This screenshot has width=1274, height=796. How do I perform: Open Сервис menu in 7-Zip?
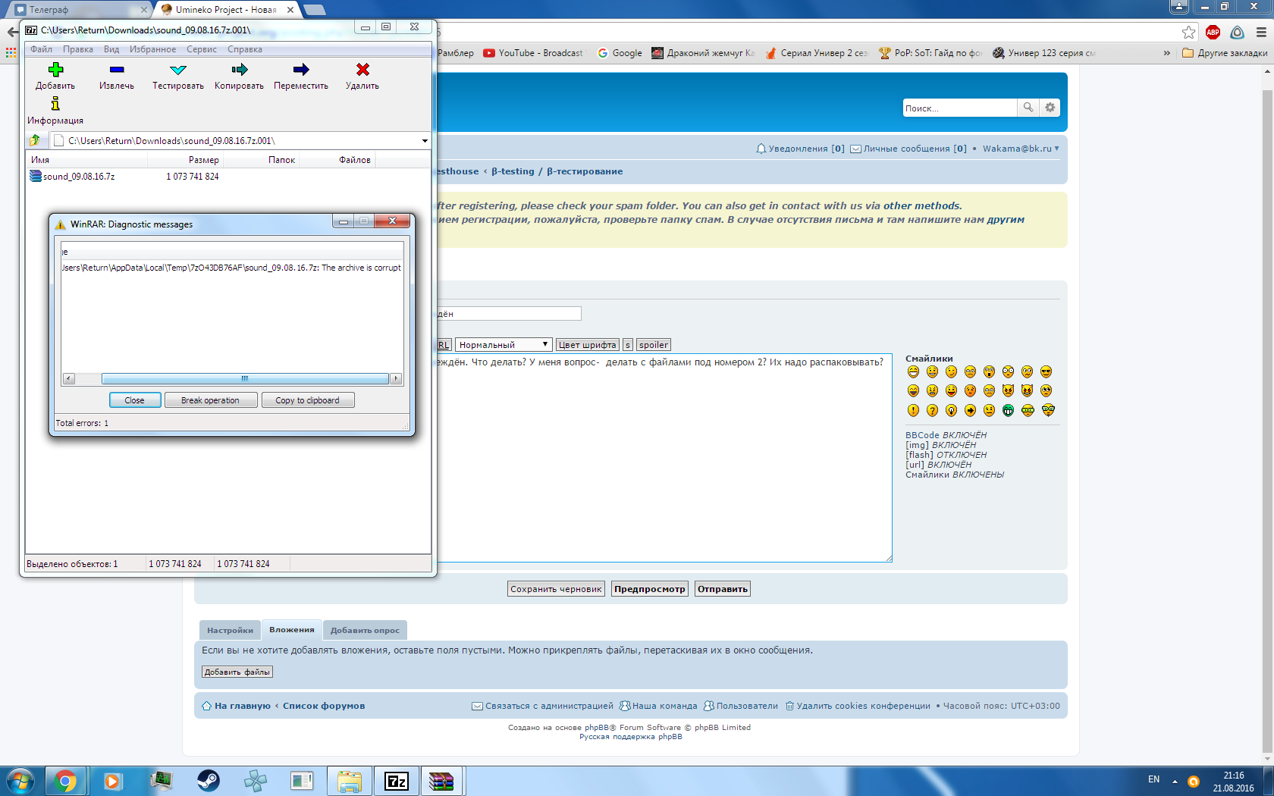(201, 49)
